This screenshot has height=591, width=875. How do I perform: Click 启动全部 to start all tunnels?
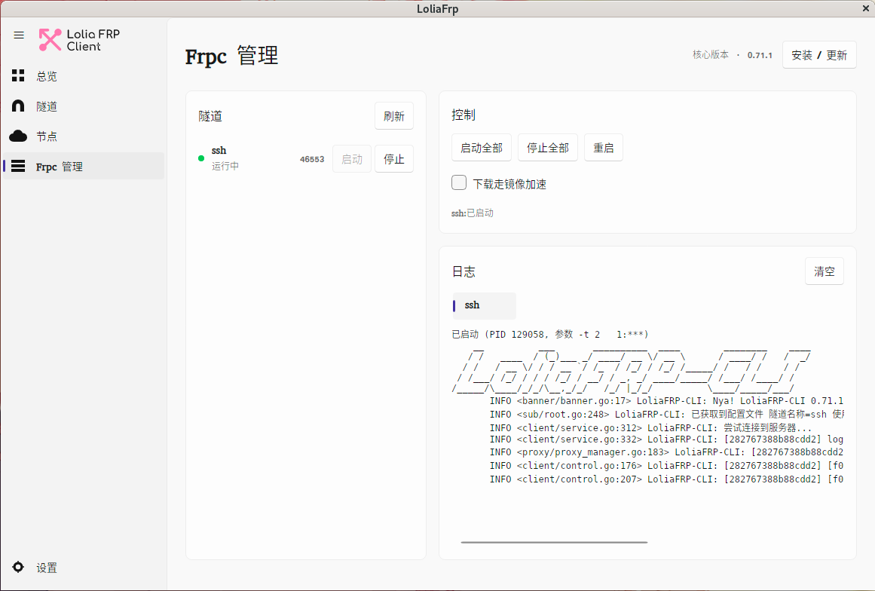click(482, 148)
